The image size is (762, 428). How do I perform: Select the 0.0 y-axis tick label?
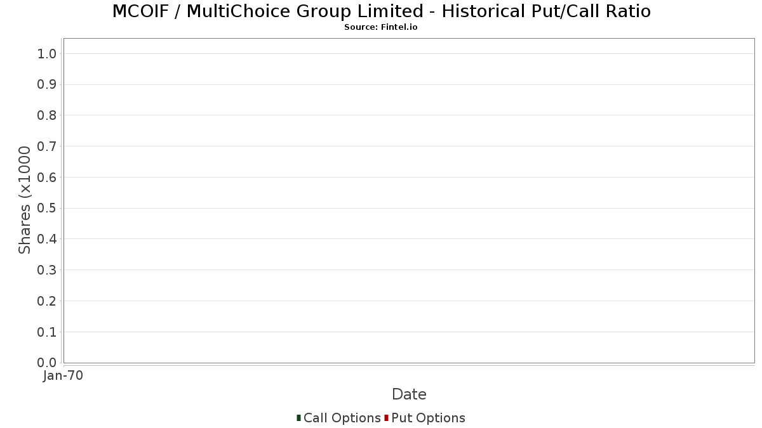pos(48,363)
